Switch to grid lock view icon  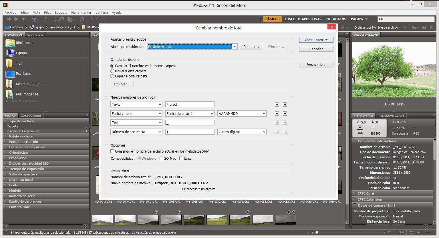coord(401,233)
